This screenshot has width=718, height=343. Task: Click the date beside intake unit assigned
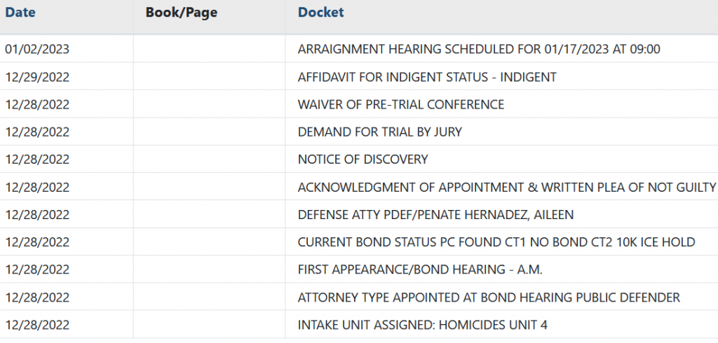coord(37,325)
